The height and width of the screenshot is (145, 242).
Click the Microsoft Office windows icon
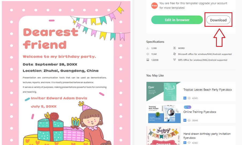[175, 54]
